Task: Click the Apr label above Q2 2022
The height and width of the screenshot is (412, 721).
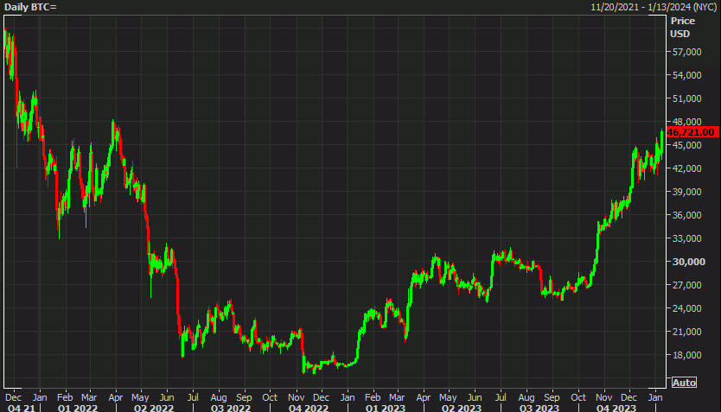Action: pyautogui.click(x=116, y=397)
